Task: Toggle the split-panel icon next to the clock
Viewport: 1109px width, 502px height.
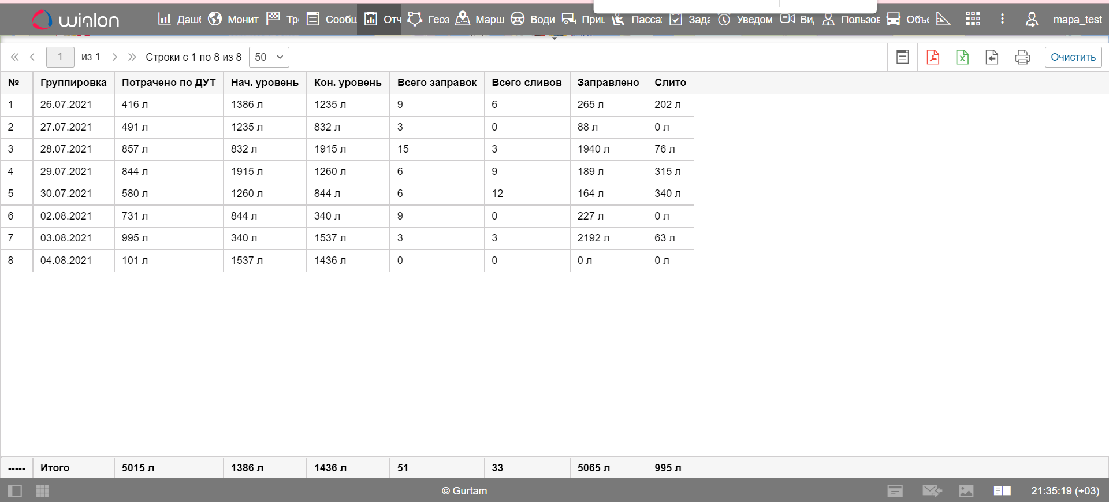Action: 1002,491
